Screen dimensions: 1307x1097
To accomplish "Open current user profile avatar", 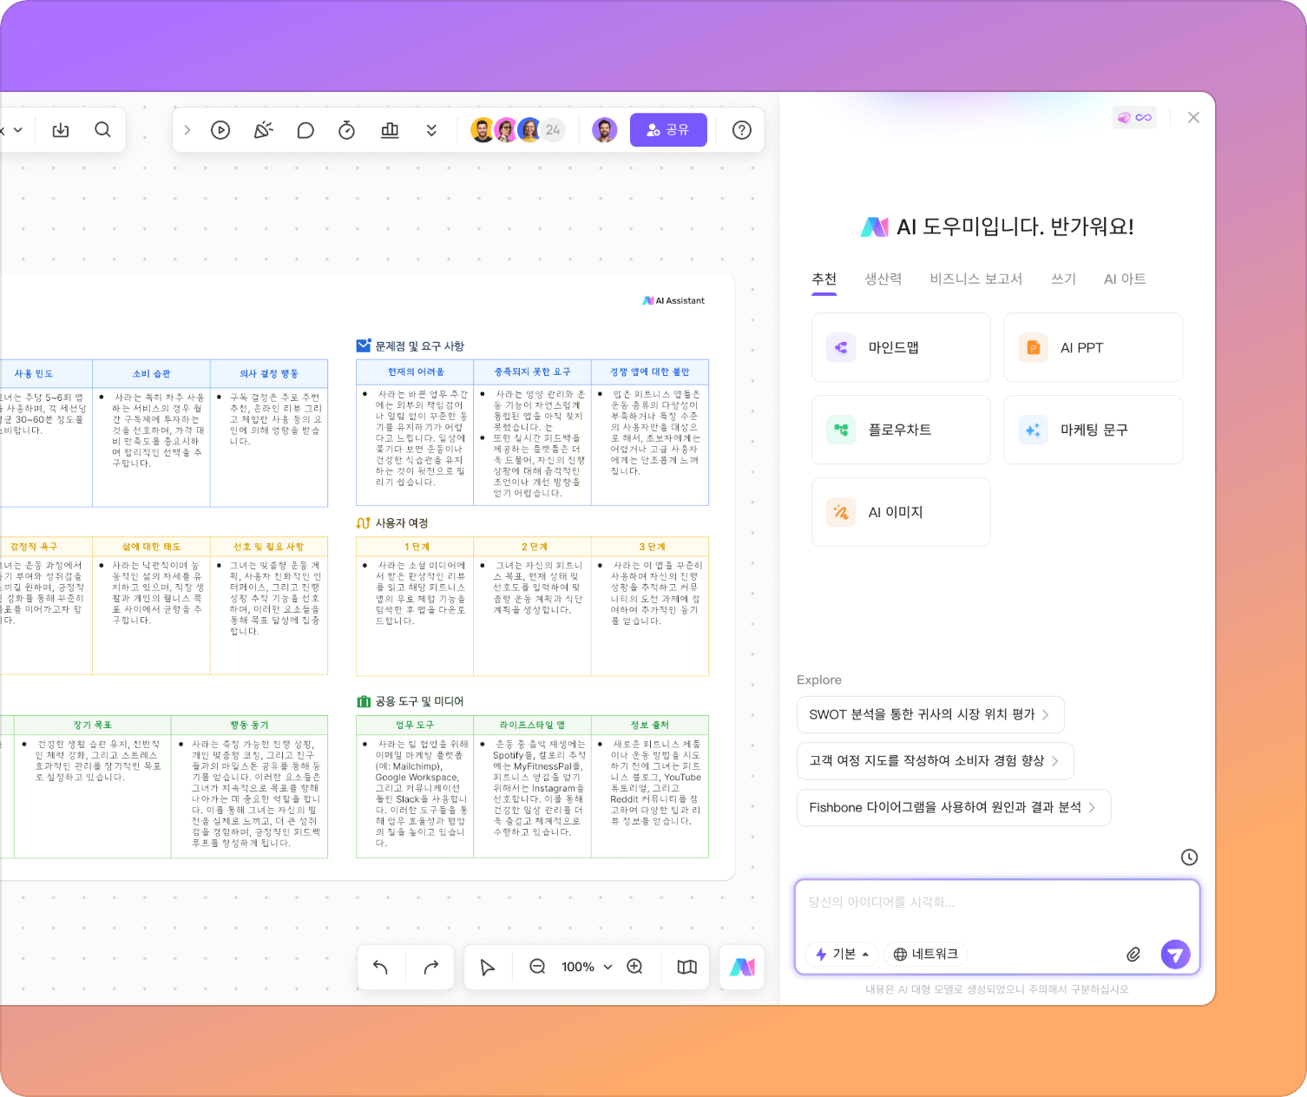I will 604,130.
